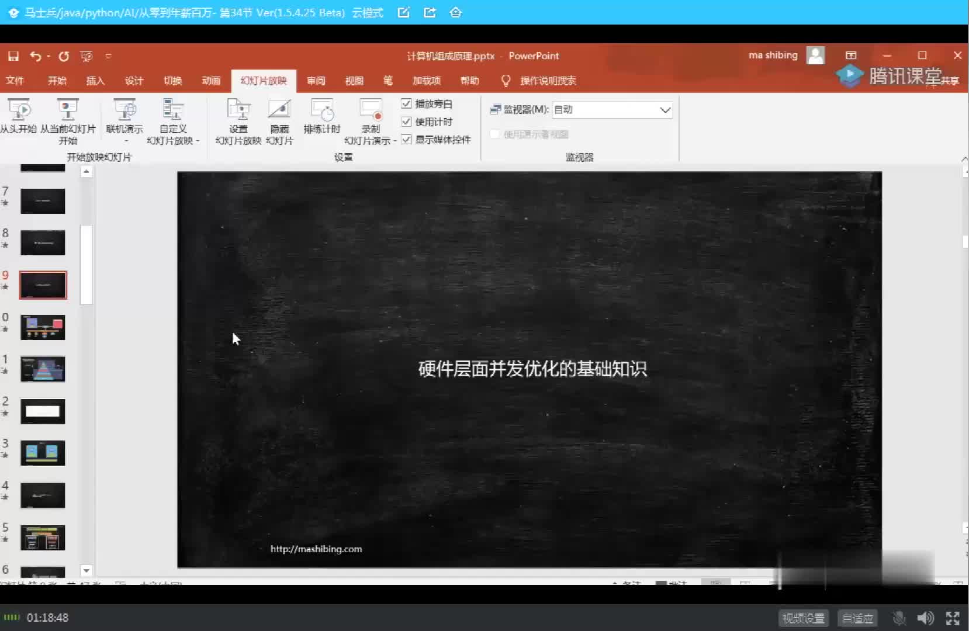Open the File (文件) menu
This screenshot has height=631, width=969.
tap(15, 81)
